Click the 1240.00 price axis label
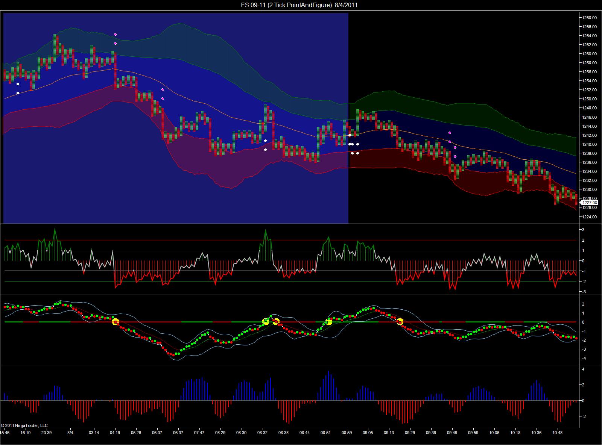Viewport: 602px width, 445px height. (x=590, y=144)
